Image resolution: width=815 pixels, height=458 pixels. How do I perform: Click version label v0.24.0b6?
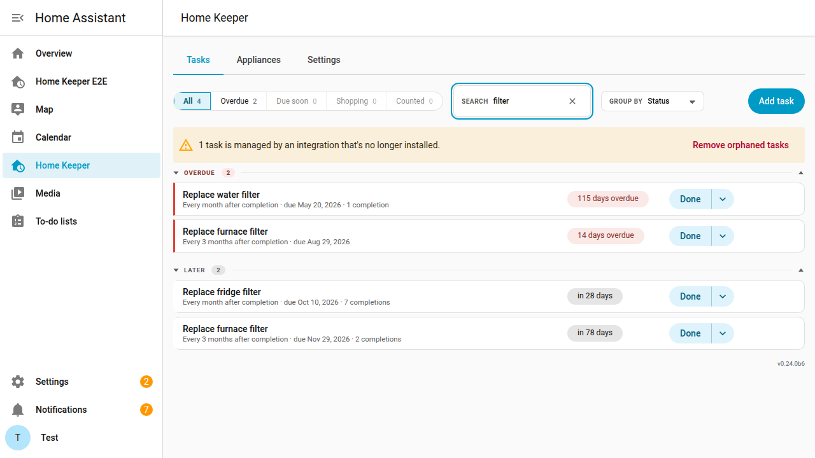tap(791, 364)
